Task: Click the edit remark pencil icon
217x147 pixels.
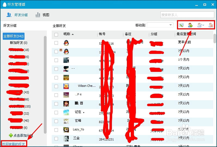Action: (181, 25)
